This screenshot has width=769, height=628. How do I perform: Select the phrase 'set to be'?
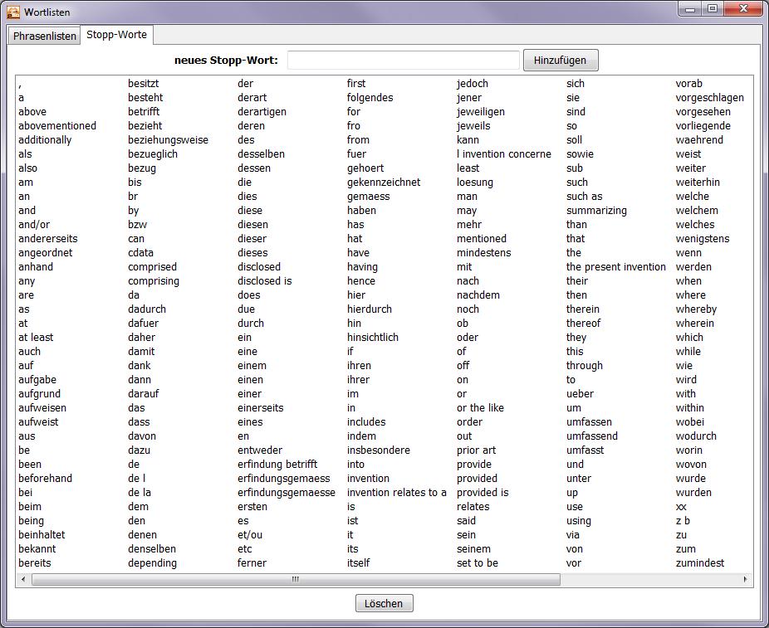[x=478, y=563]
